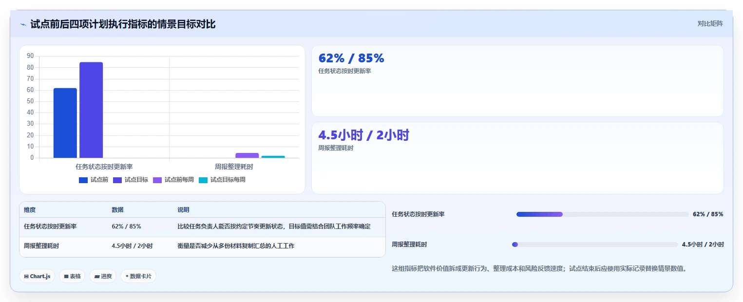Click the 4.5小时 / 2小时 data card value
Screen dimensions: 743x302
click(x=363, y=135)
